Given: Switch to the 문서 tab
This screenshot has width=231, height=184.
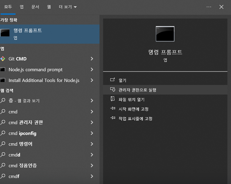Looking at the screenshot, I should coord(35,7).
